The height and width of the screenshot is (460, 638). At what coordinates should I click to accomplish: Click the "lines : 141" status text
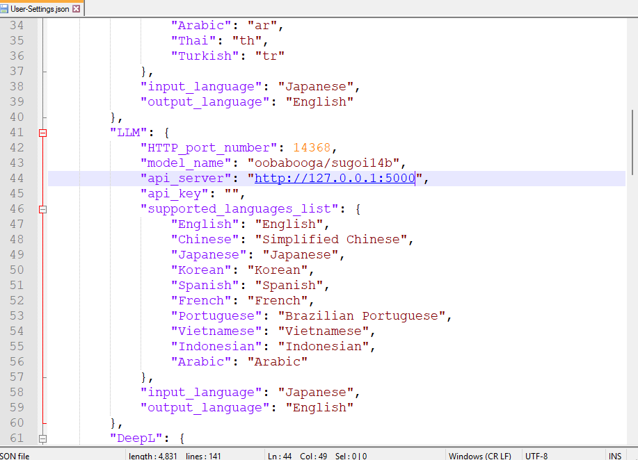click(203, 456)
